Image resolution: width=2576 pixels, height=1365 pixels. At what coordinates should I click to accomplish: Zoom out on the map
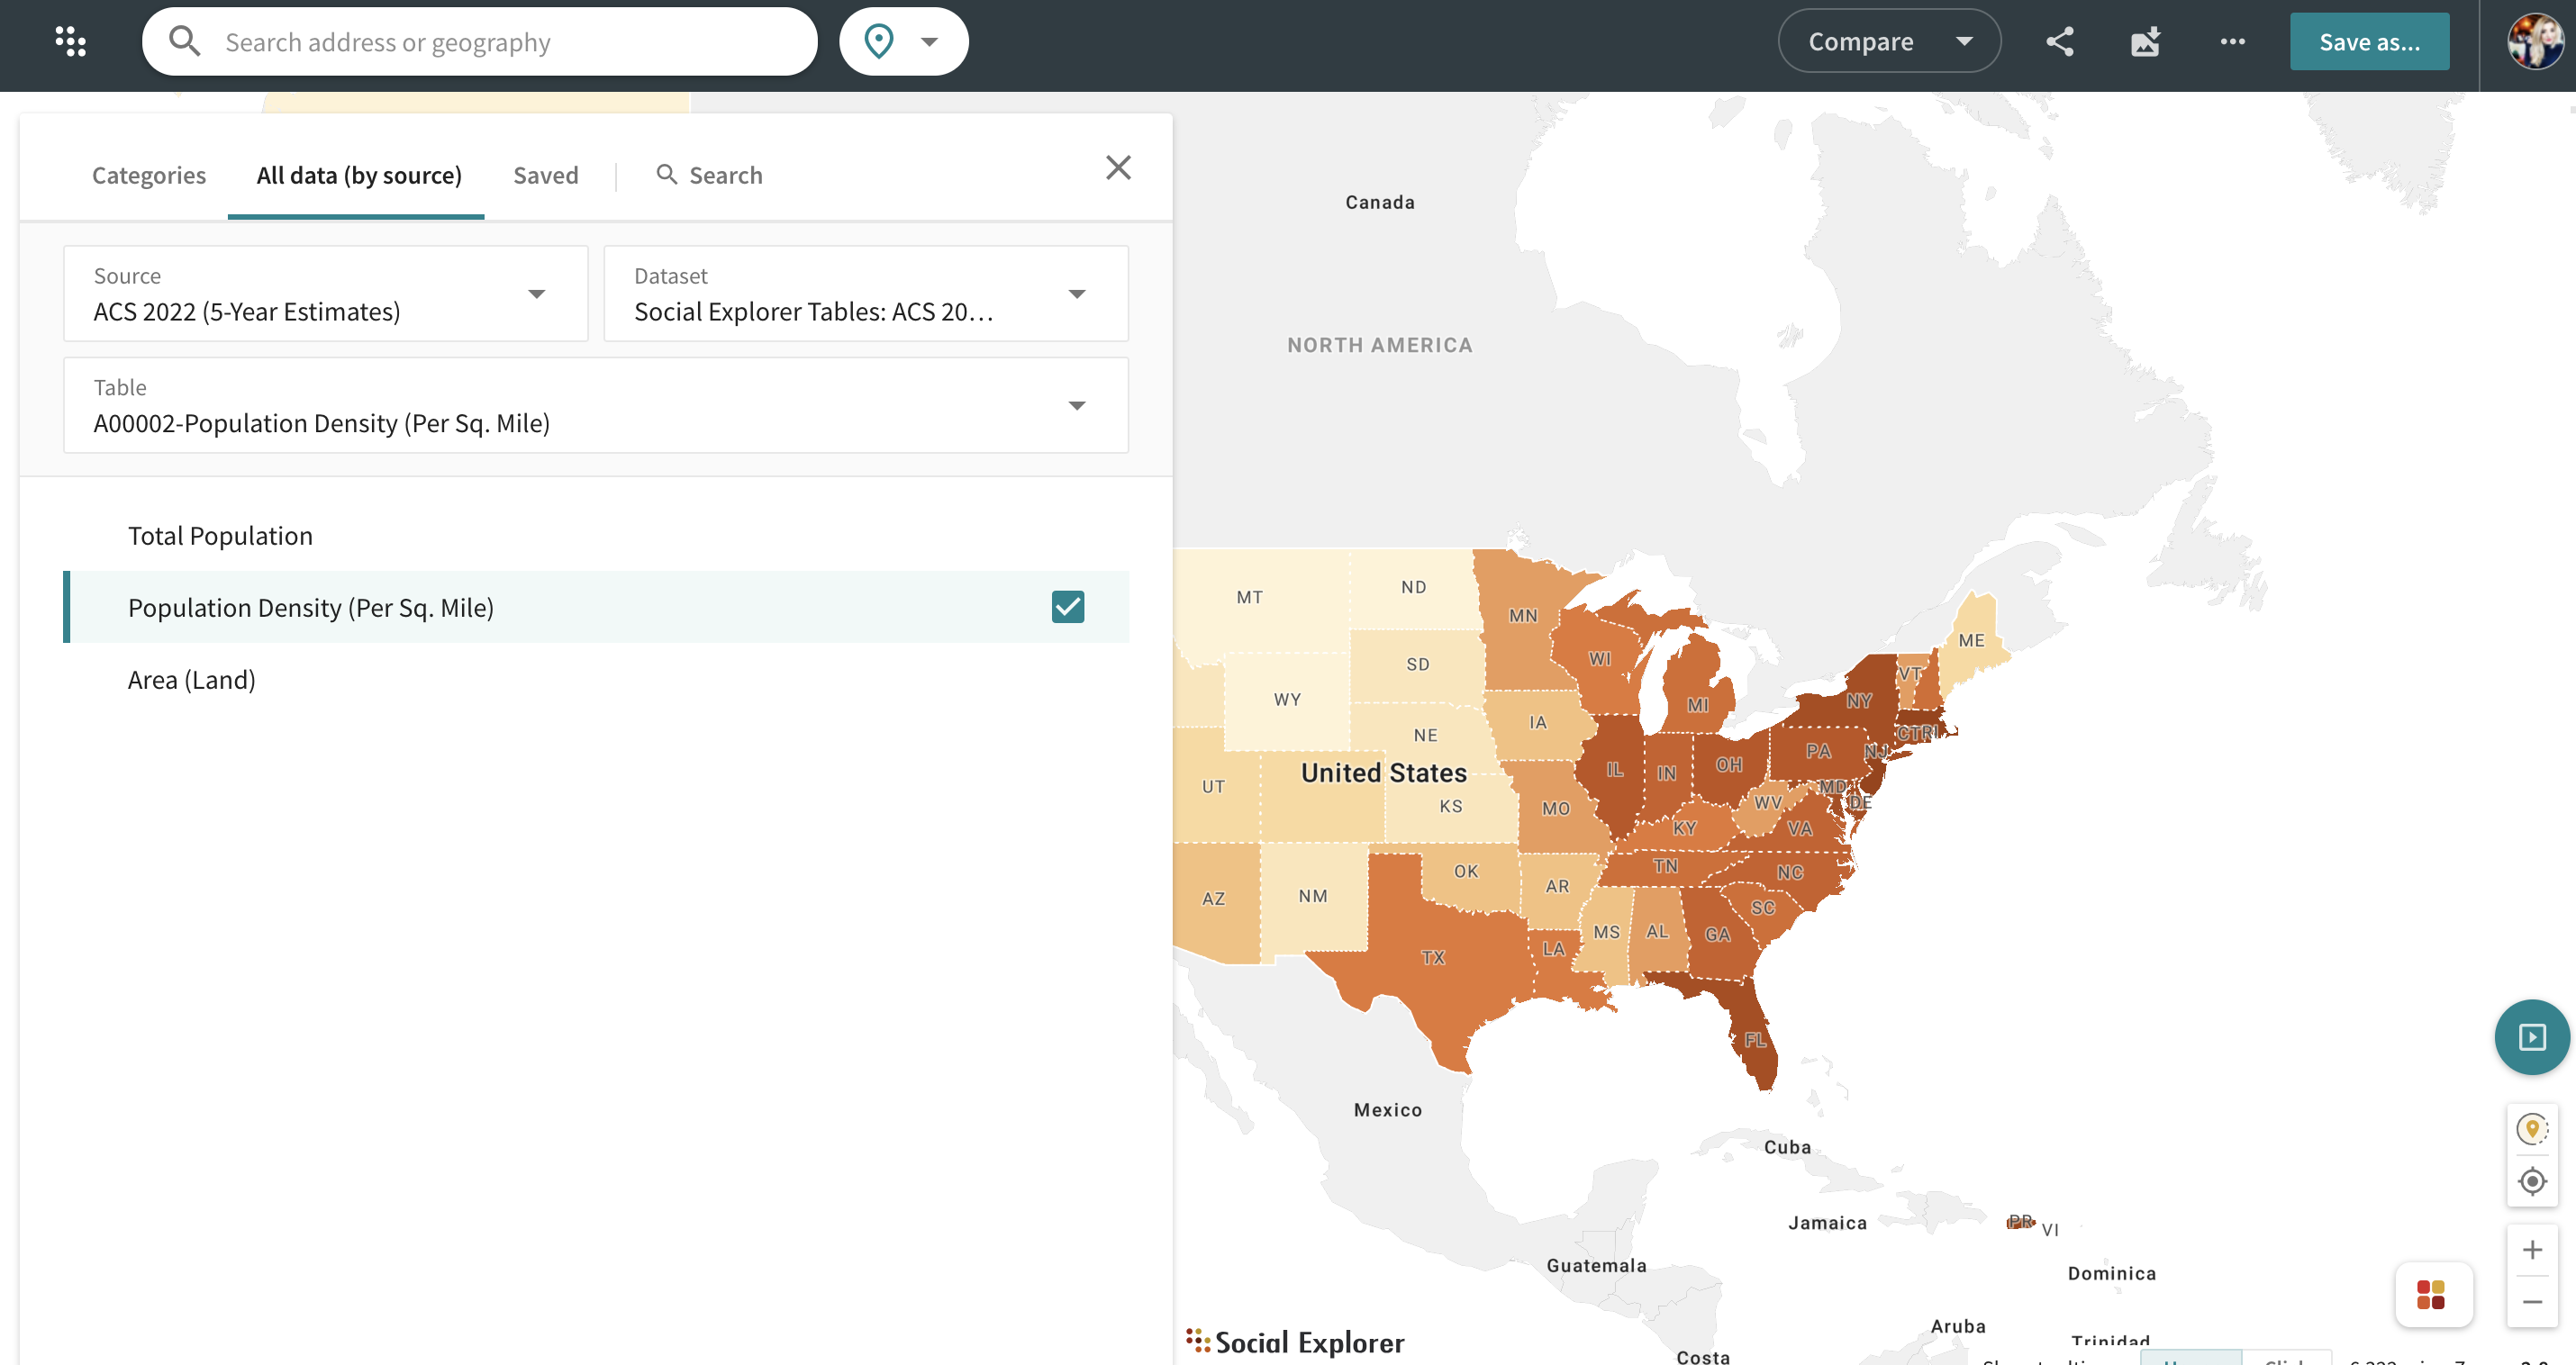(x=2531, y=1301)
